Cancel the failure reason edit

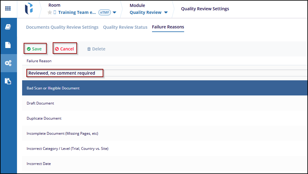[65, 49]
